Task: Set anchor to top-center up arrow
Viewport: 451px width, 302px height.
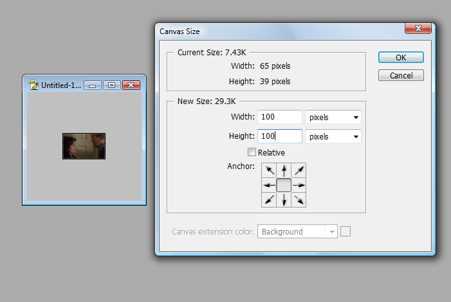Action: [x=284, y=170]
